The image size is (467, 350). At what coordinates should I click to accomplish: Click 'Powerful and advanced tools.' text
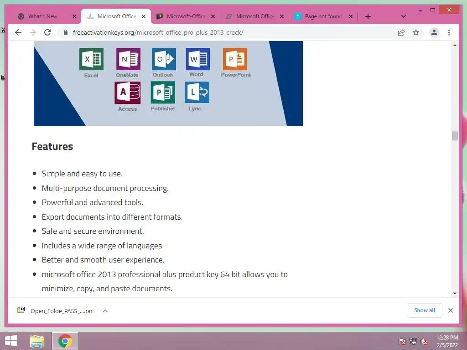coord(93,202)
